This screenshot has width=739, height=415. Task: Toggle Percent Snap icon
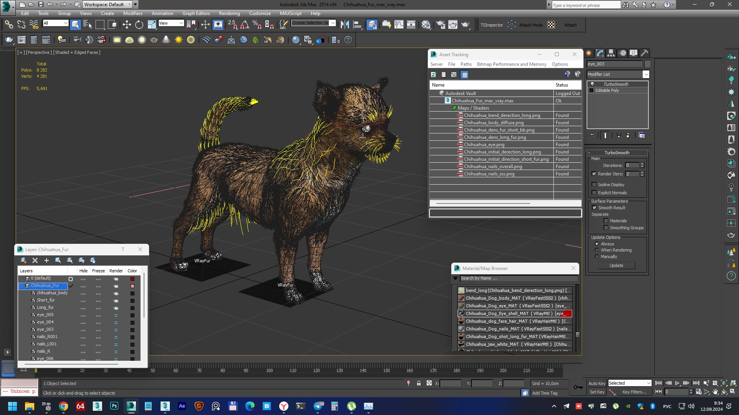pyautogui.click(x=257, y=25)
